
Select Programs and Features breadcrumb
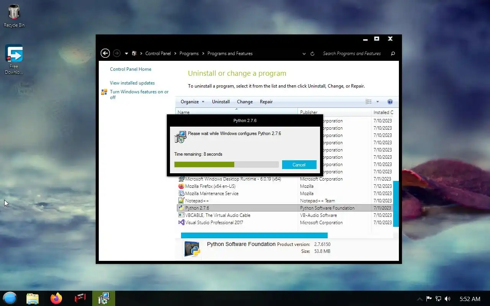point(230,54)
